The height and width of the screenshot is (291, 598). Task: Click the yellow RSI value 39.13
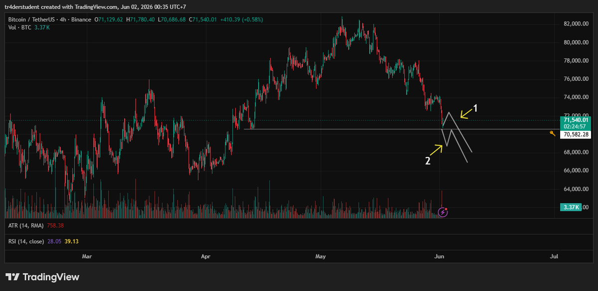point(71,241)
